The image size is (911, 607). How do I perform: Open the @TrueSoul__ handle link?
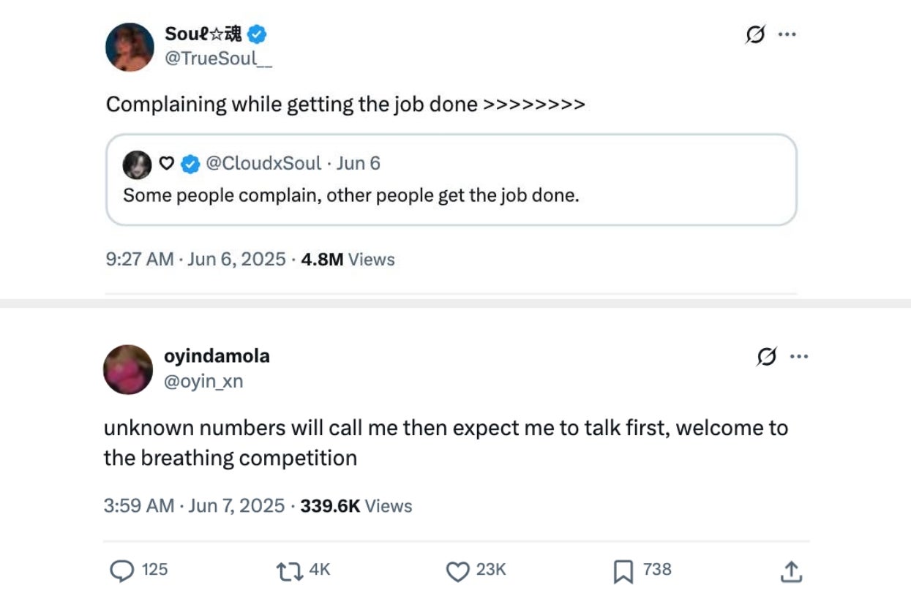pyautogui.click(x=218, y=59)
